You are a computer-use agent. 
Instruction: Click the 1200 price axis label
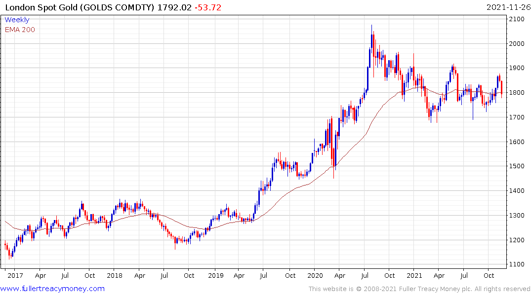517,240
